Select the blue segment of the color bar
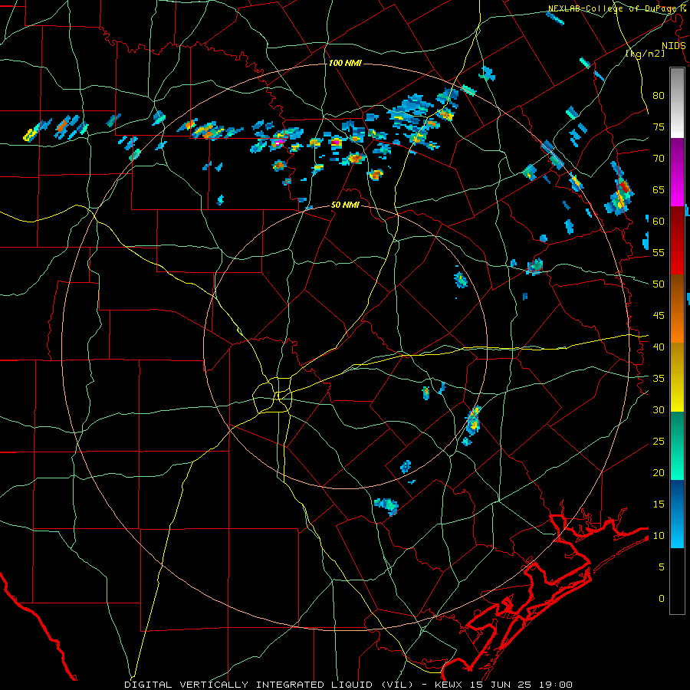Image resolution: width=690 pixels, height=690 pixels. [x=677, y=514]
